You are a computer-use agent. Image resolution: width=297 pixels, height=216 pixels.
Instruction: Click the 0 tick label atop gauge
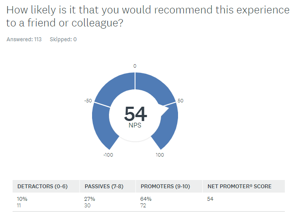pyautogui.click(x=135, y=66)
